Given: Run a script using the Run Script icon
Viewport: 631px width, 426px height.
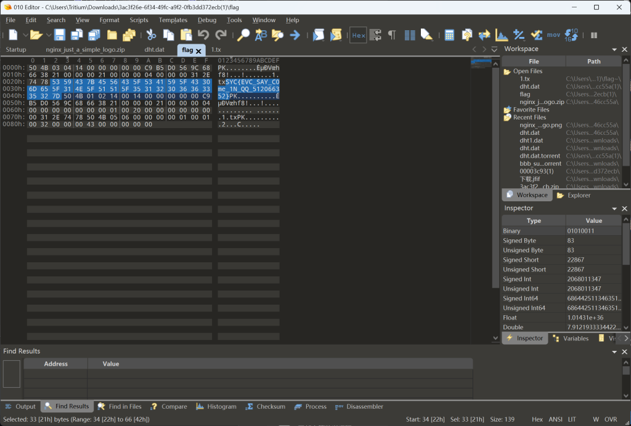Looking at the screenshot, I should (x=319, y=35).
